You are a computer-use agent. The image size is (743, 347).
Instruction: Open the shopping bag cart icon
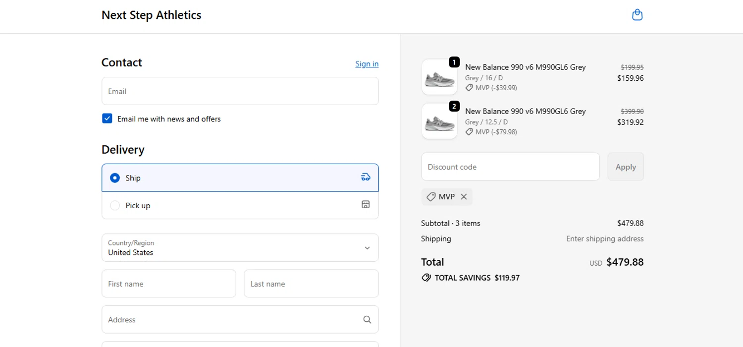[x=637, y=15]
